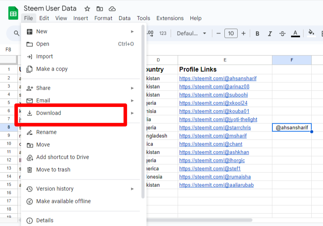
Task: Open the Default font dropdown
Action: point(191,33)
